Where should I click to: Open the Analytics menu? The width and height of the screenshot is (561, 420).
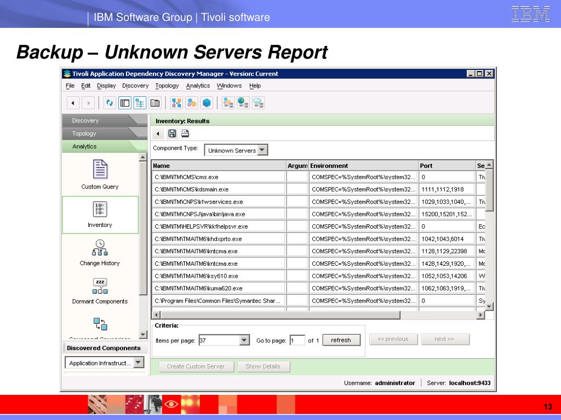coord(198,86)
